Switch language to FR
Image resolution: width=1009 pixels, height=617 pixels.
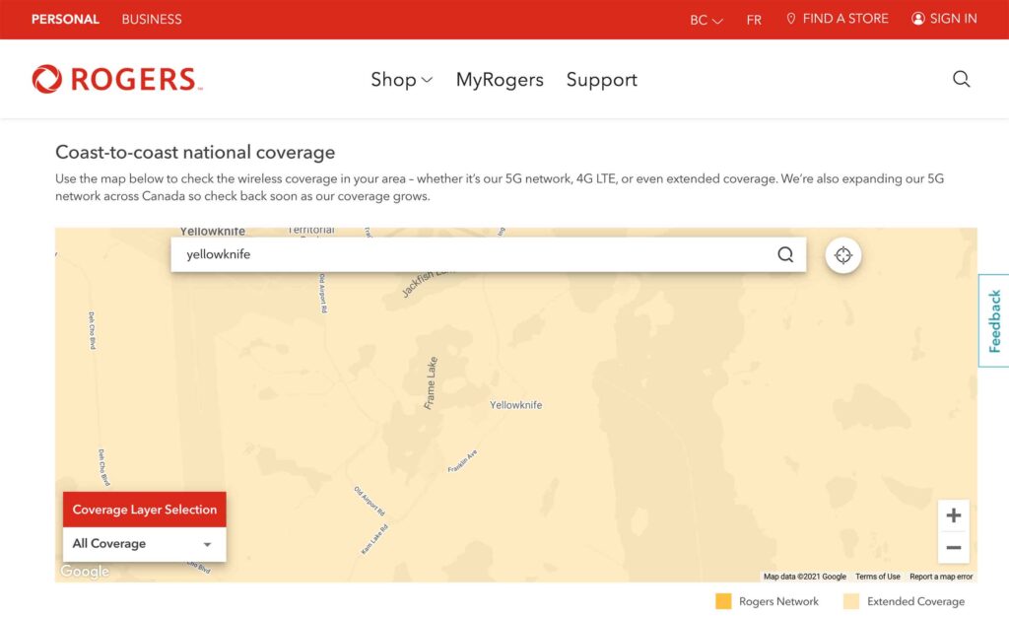click(754, 20)
